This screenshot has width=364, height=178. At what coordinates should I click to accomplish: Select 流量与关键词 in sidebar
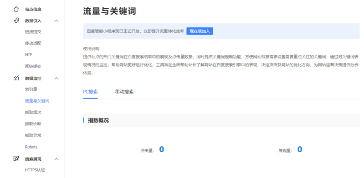[37, 101]
